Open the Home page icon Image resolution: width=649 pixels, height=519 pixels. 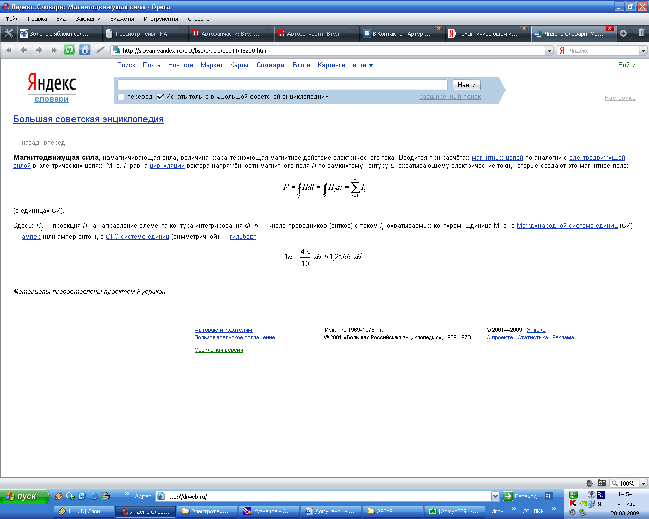pos(85,50)
